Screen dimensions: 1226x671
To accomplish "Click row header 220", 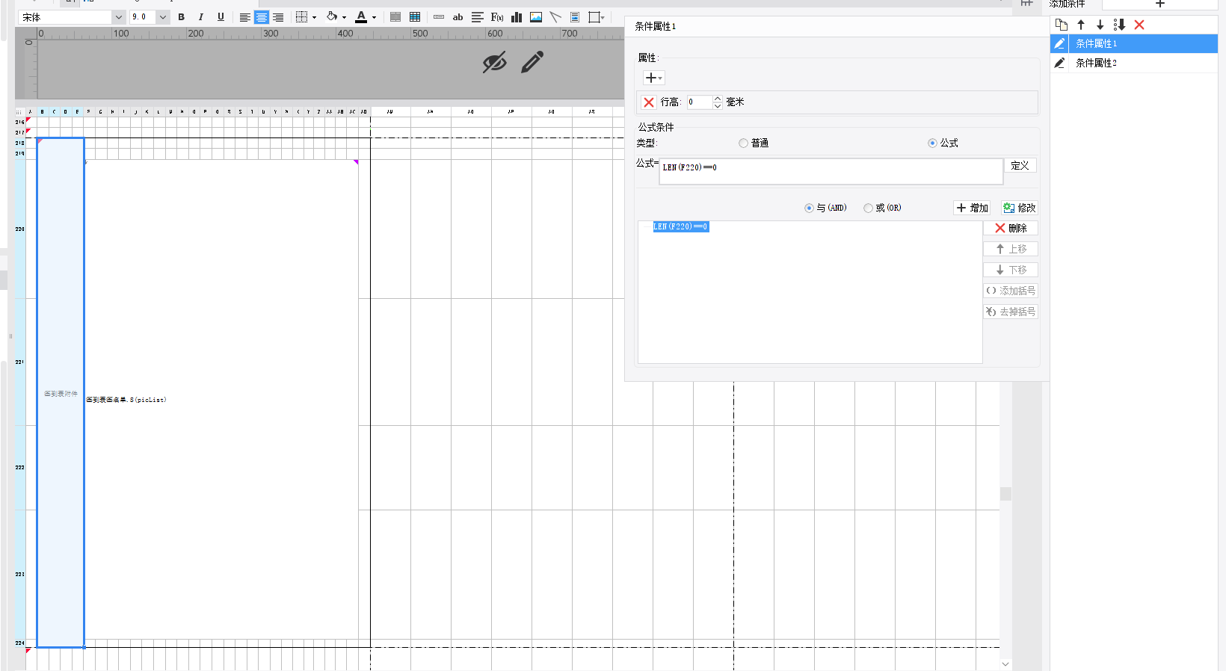I will pos(20,229).
